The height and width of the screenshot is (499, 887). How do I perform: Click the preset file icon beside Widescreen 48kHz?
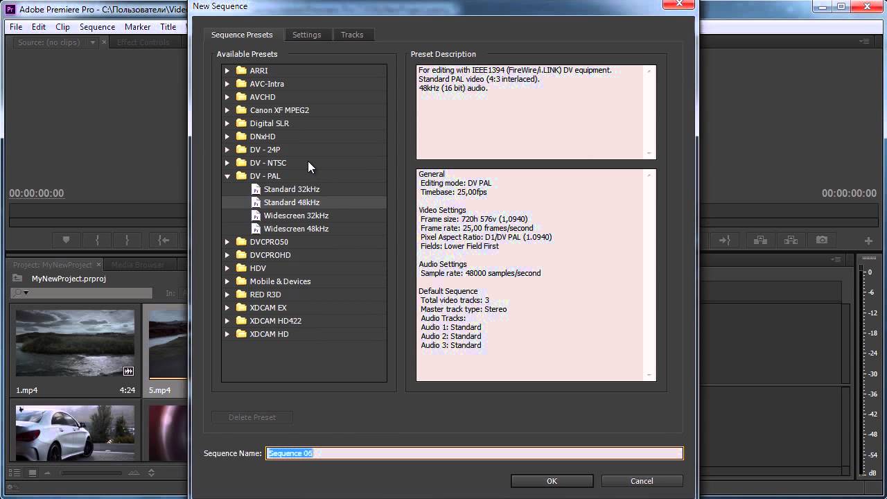(256, 229)
